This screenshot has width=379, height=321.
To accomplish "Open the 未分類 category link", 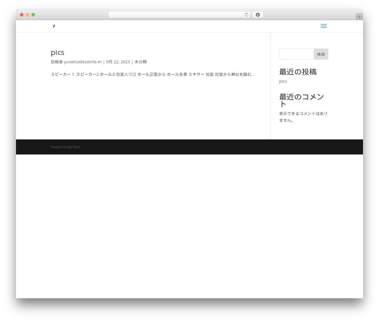I will (x=141, y=62).
